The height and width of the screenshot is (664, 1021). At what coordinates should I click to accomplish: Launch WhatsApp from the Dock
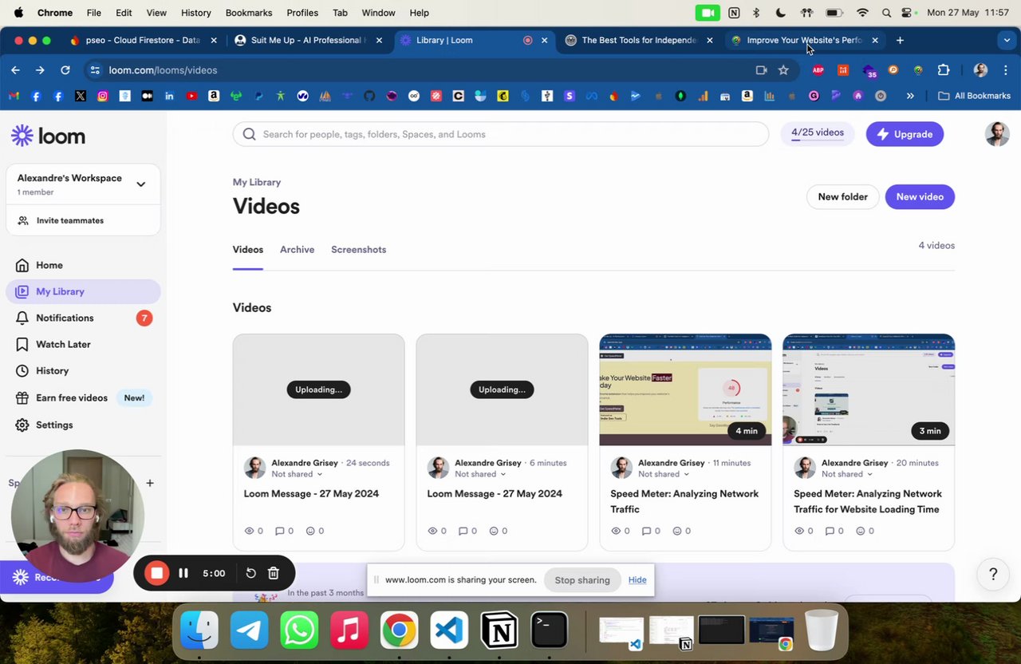coord(299,630)
